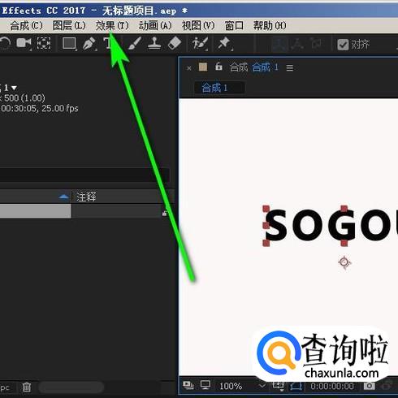Select the highlighted project item row
Screen dimensions: 398x398
point(35,211)
